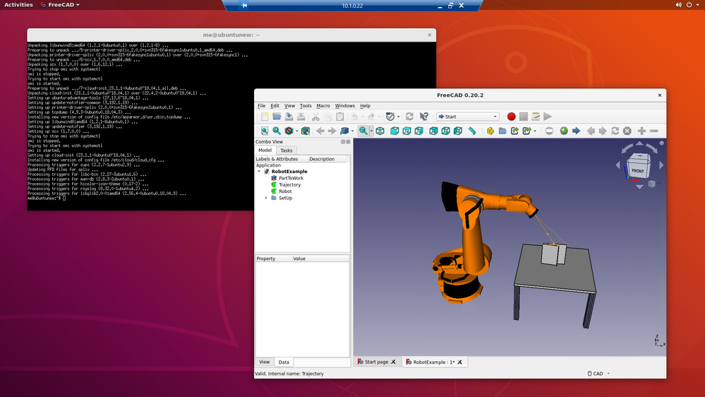Set the top view cube icon
Screen dimensions: 705x397
coord(406,131)
